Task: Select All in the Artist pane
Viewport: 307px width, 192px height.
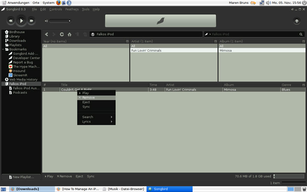Action: coord(174,46)
